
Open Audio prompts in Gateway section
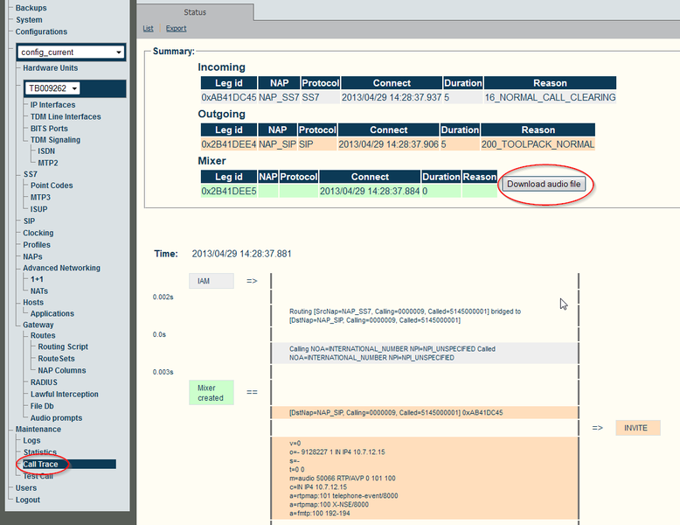click(x=57, y=417)
